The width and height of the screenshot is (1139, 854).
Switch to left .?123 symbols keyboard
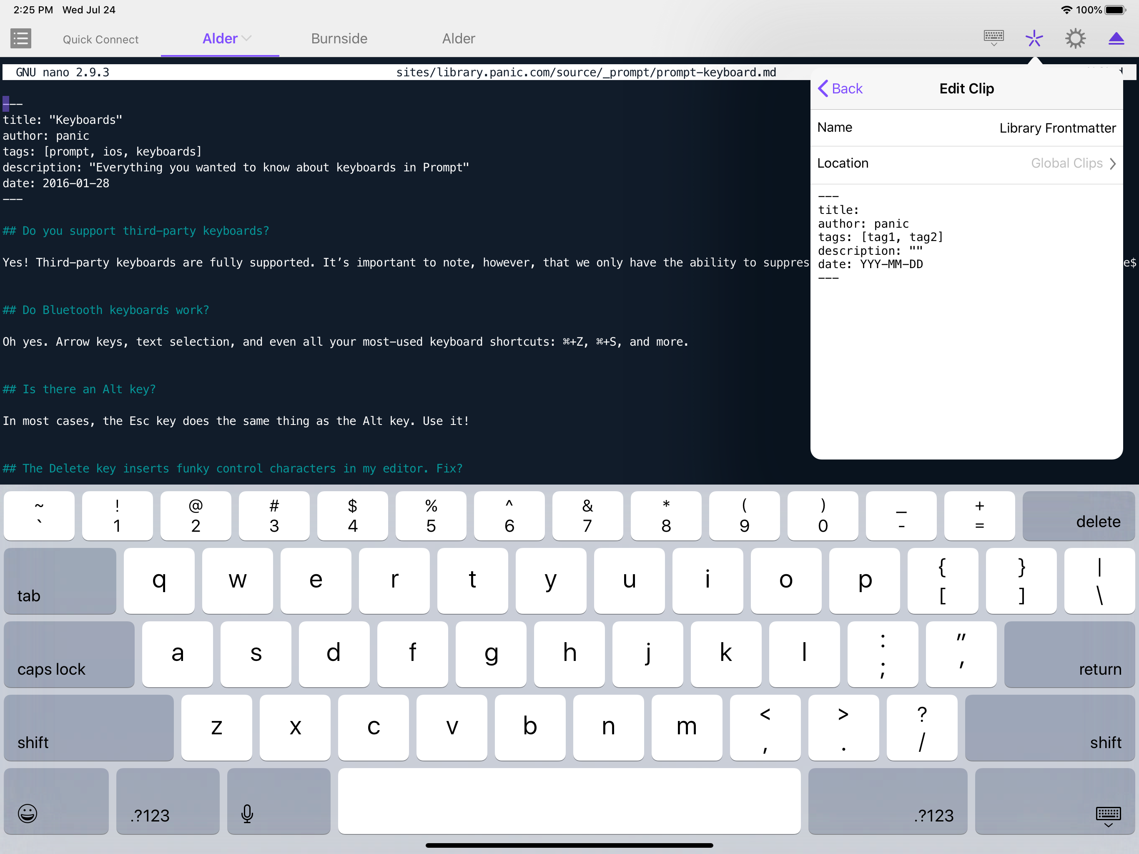click(168, 801)
